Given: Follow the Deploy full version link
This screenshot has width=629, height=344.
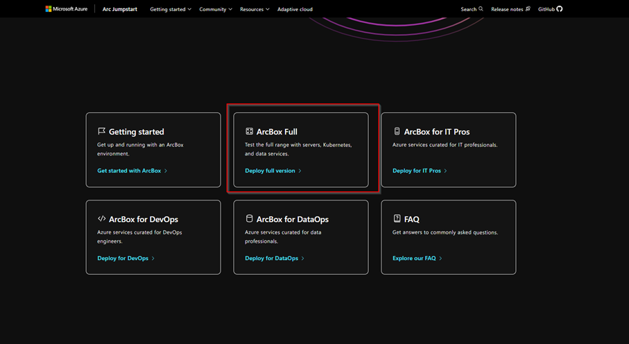Looking at the screenshot, I should pyautogui.click(x=273, y=171).
